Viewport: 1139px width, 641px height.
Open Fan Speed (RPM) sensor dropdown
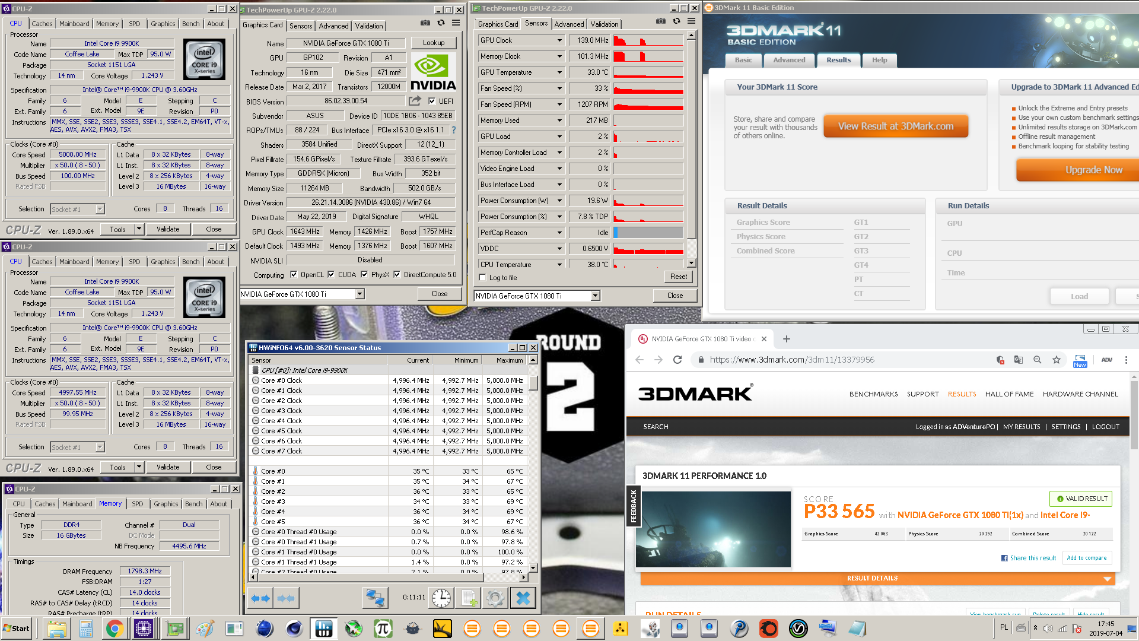(x=559, y=104)
